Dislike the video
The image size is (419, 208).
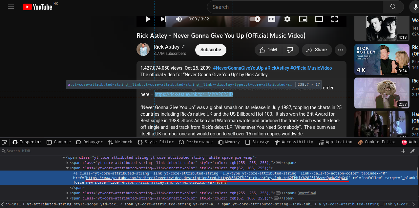290,50
